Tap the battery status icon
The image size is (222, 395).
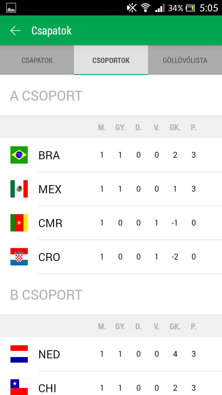click(190, 8)
